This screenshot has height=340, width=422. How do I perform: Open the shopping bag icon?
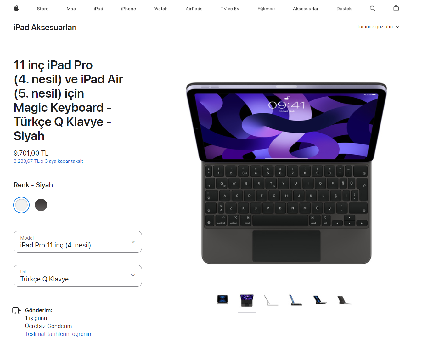[396, 8]
